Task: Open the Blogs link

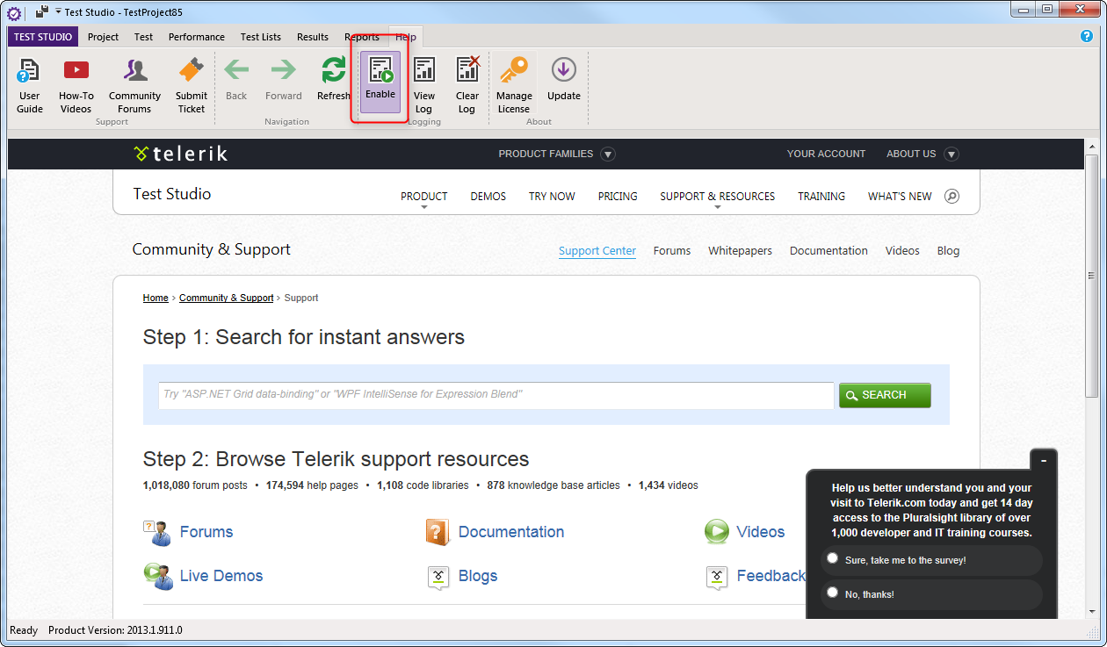Action: coord(478,576)
